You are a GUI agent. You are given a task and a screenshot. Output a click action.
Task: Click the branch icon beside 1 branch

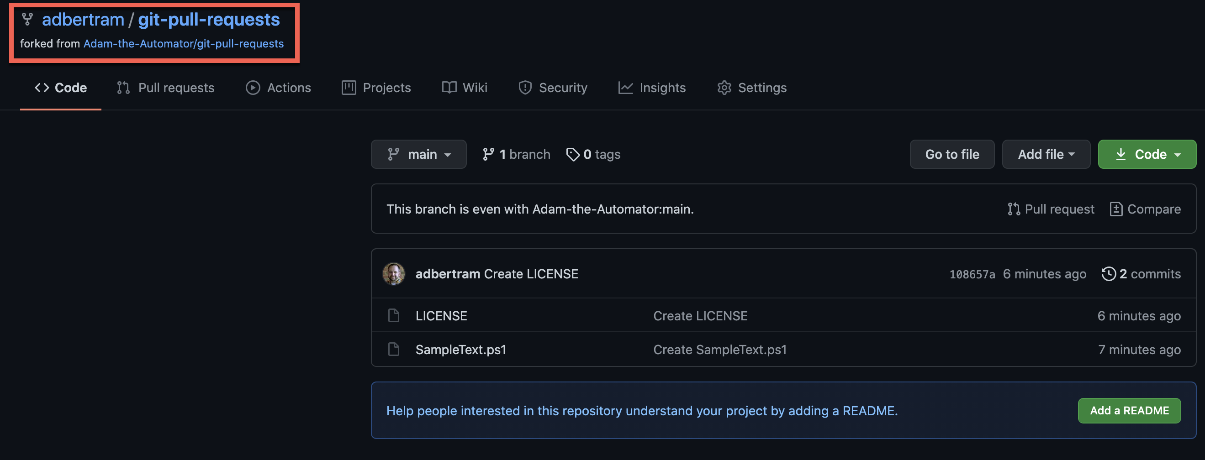(488, 154)
